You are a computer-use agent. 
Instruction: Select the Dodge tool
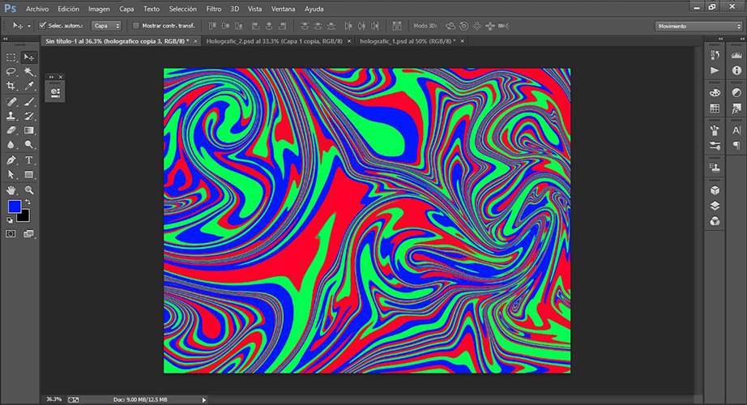[x=29, y=144]
